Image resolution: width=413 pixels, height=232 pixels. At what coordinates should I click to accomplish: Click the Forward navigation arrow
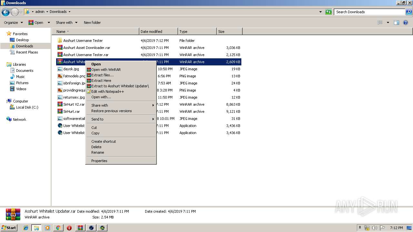(x=15, y=12)
